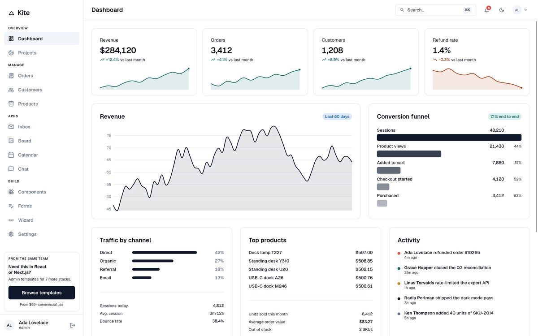
Task: Click the Desk lamp T227 product row
Action: pyautogui.click(x=311, y=253)
